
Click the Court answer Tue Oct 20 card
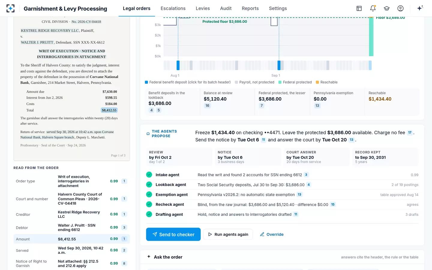316,157
